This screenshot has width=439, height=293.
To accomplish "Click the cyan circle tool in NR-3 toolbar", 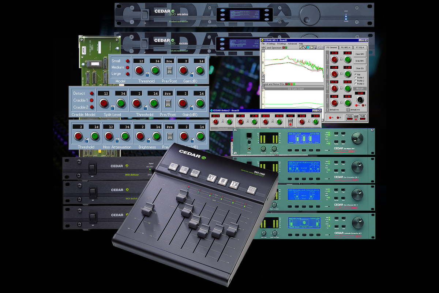I will pos(308,47).
